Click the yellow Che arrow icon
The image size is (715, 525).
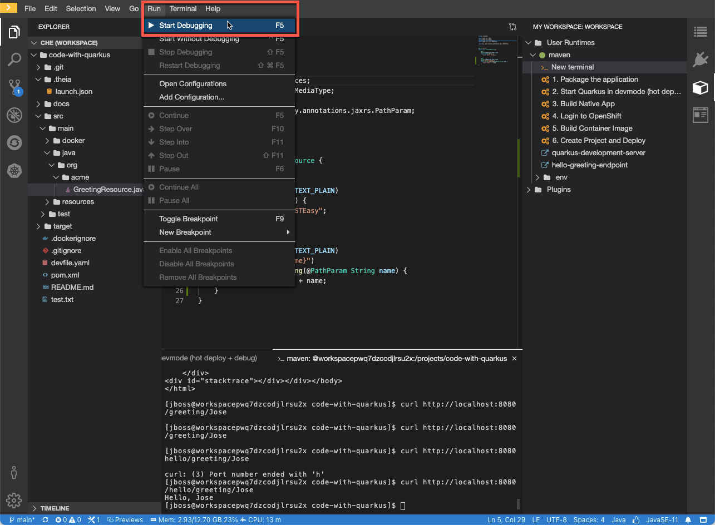8,8
